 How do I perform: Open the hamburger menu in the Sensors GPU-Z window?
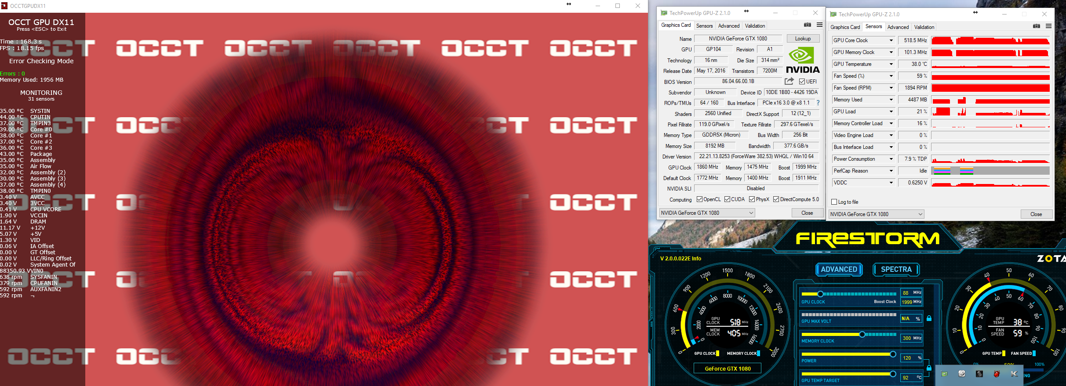1048,26
